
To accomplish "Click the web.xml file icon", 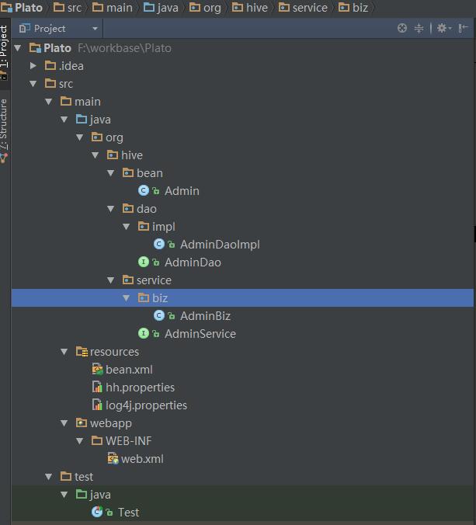I will coord(113,458).
